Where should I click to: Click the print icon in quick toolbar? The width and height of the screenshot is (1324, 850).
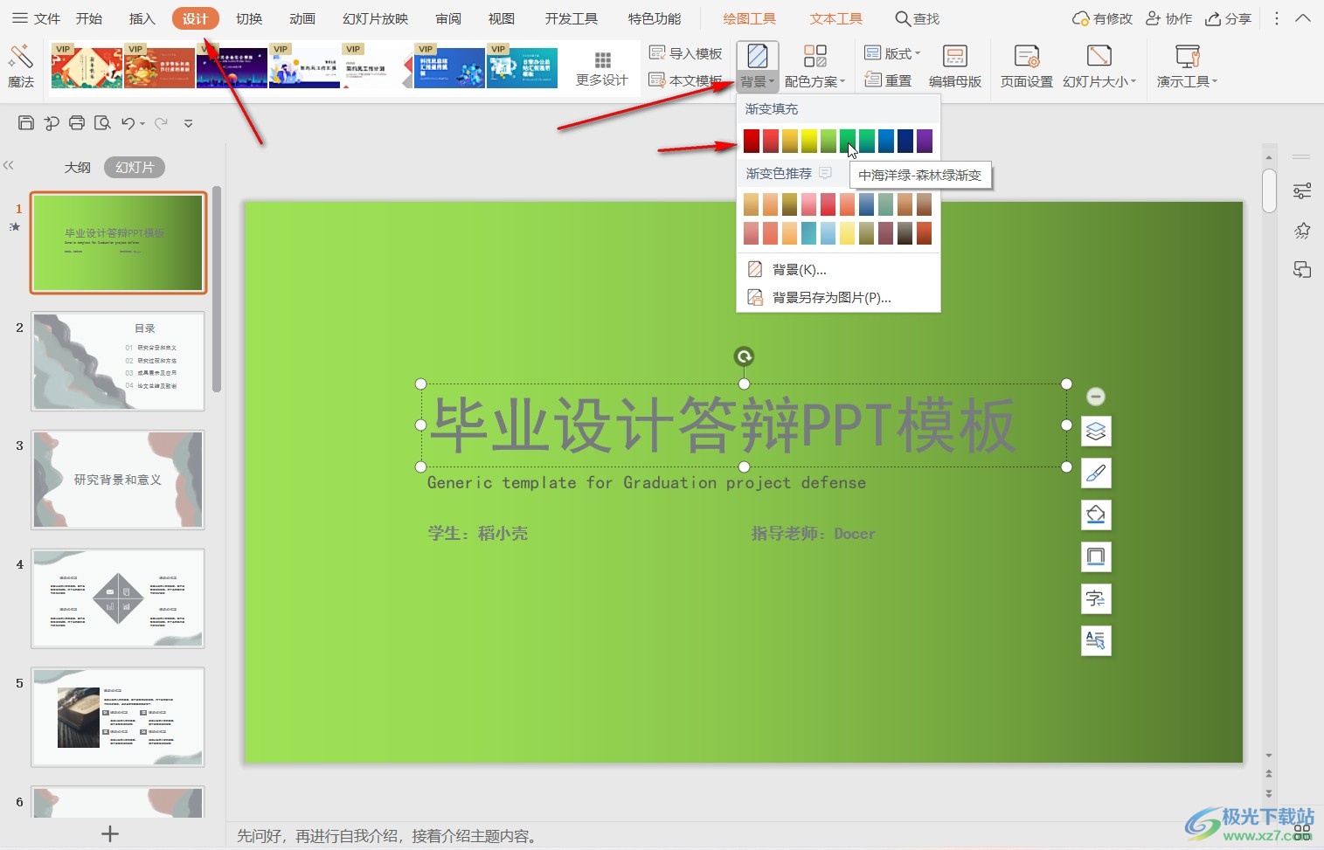[77, 123]
